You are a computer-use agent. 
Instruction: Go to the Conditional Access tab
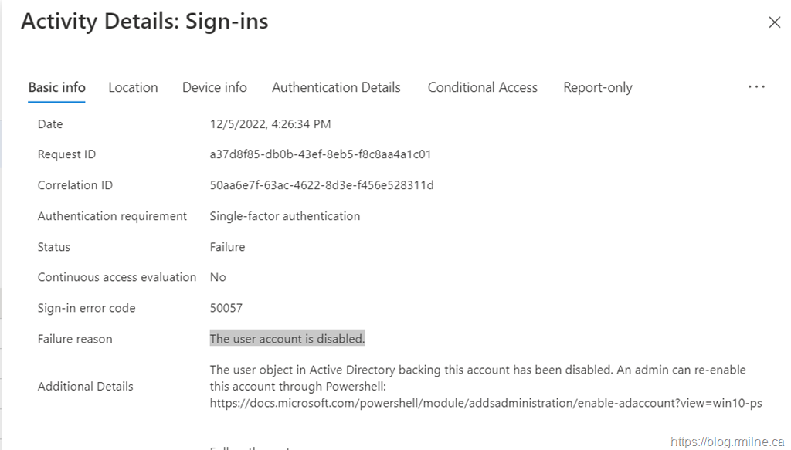[482, 87]
